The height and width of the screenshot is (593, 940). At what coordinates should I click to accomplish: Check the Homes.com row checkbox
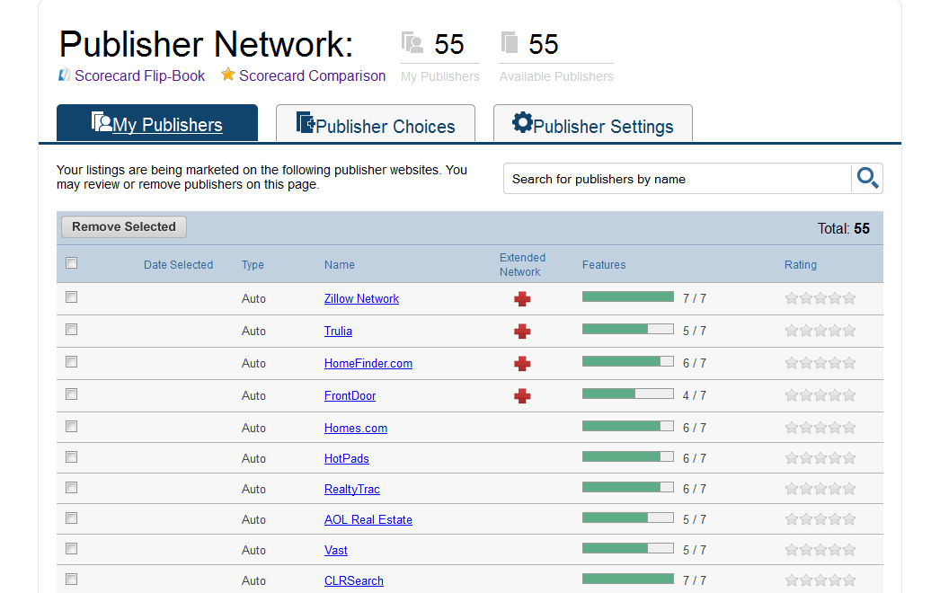[71, 426]
